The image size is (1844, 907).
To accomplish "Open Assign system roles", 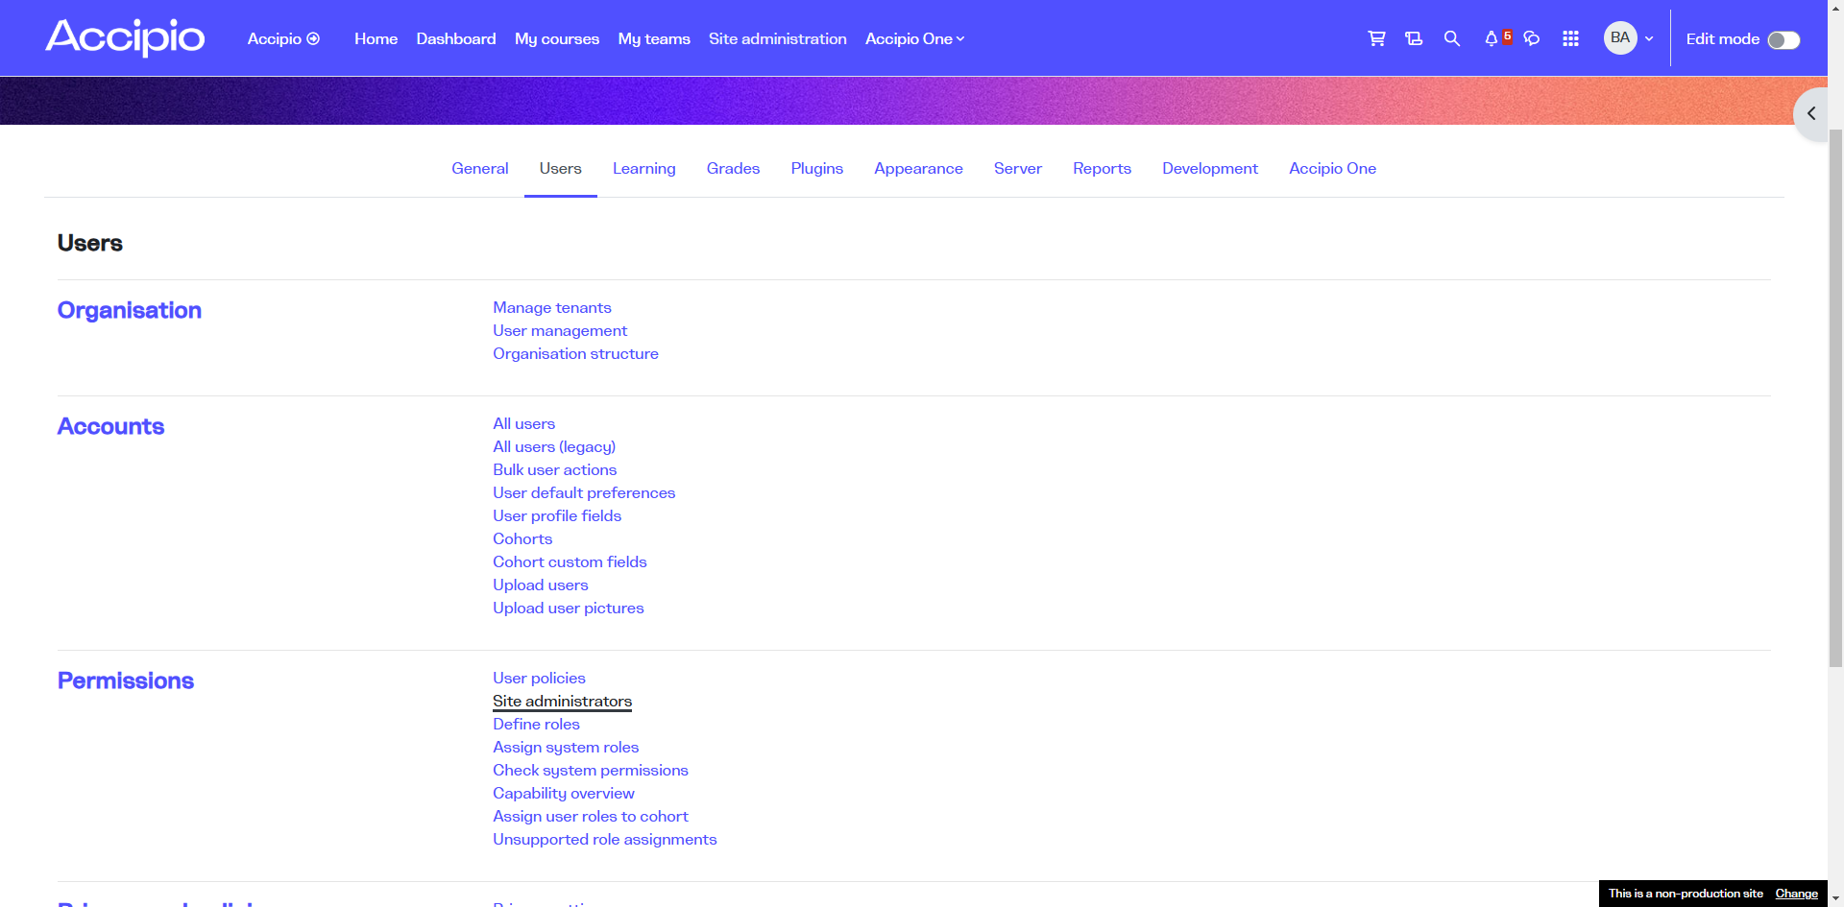I will point(566,747).
